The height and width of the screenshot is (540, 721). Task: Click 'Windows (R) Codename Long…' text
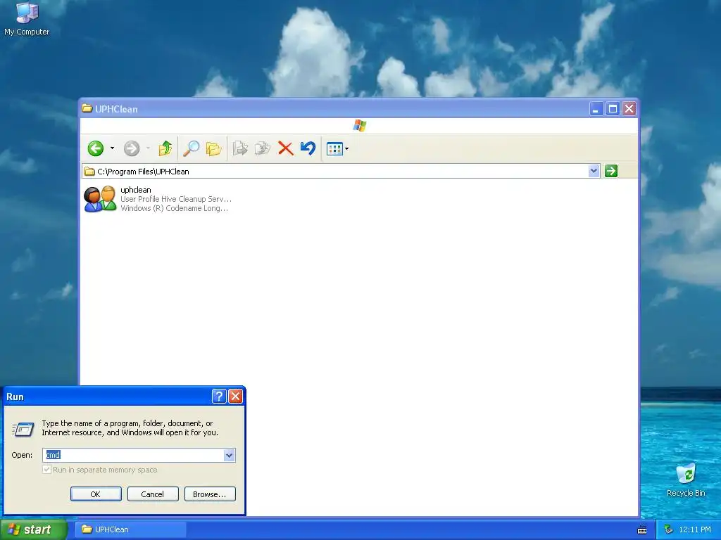[175, 208]
